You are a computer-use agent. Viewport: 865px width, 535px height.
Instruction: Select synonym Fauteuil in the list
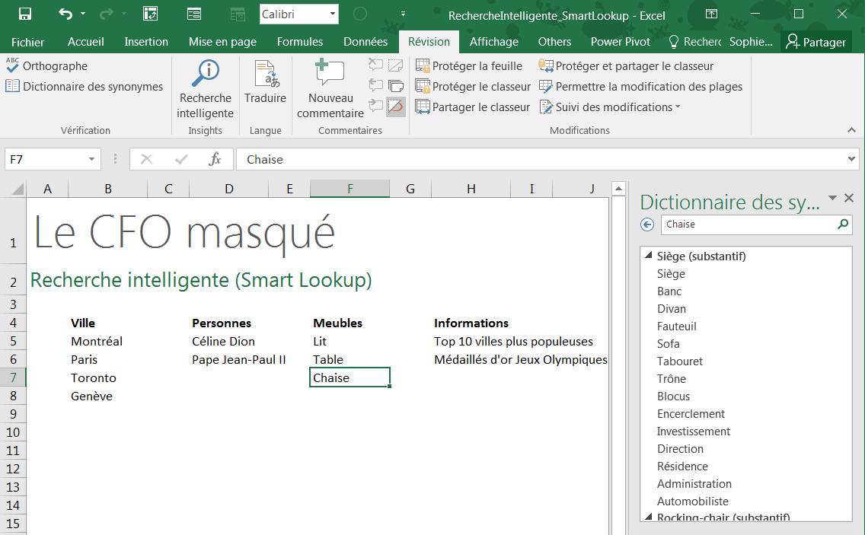pos(677,326)
